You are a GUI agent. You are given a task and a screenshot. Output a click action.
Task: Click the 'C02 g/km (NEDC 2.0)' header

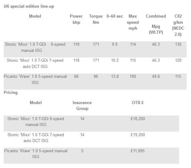tap(178, 25)
